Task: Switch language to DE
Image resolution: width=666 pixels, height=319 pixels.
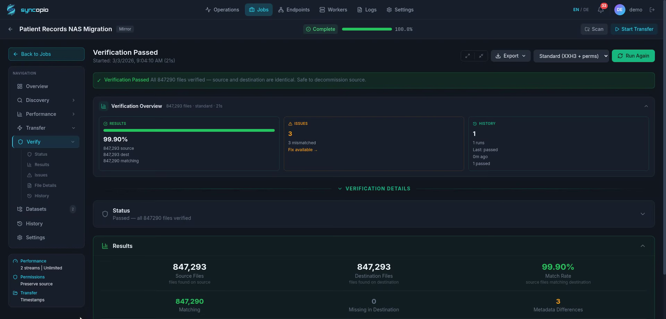Action: pyautogui.click(x=586, y=10)
